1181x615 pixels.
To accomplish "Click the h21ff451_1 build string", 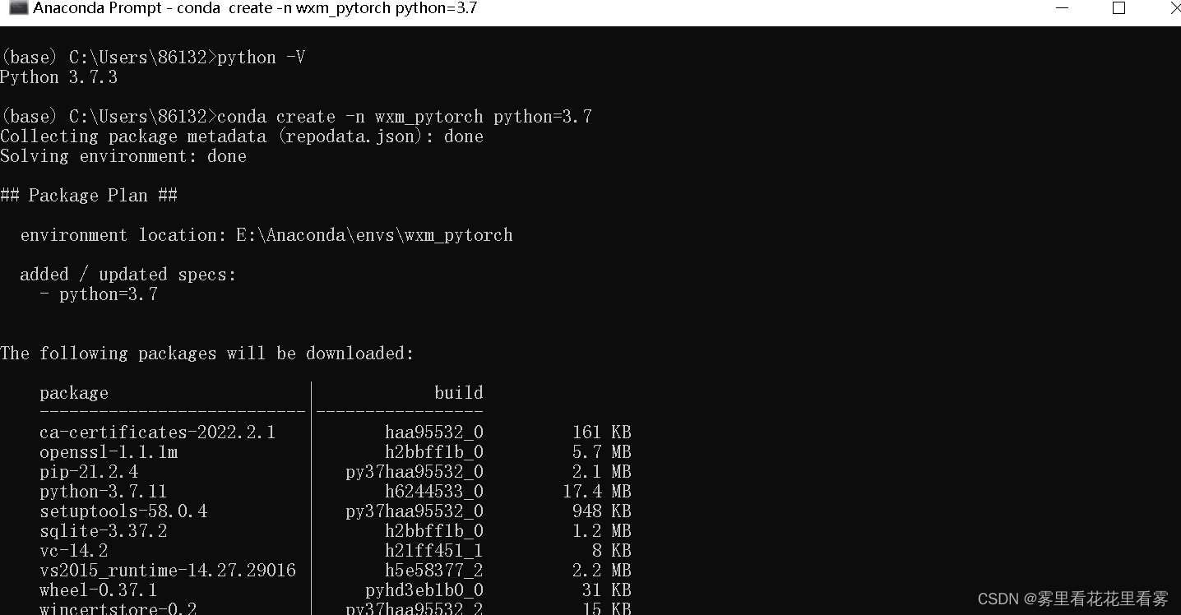I will pos(434,551).
